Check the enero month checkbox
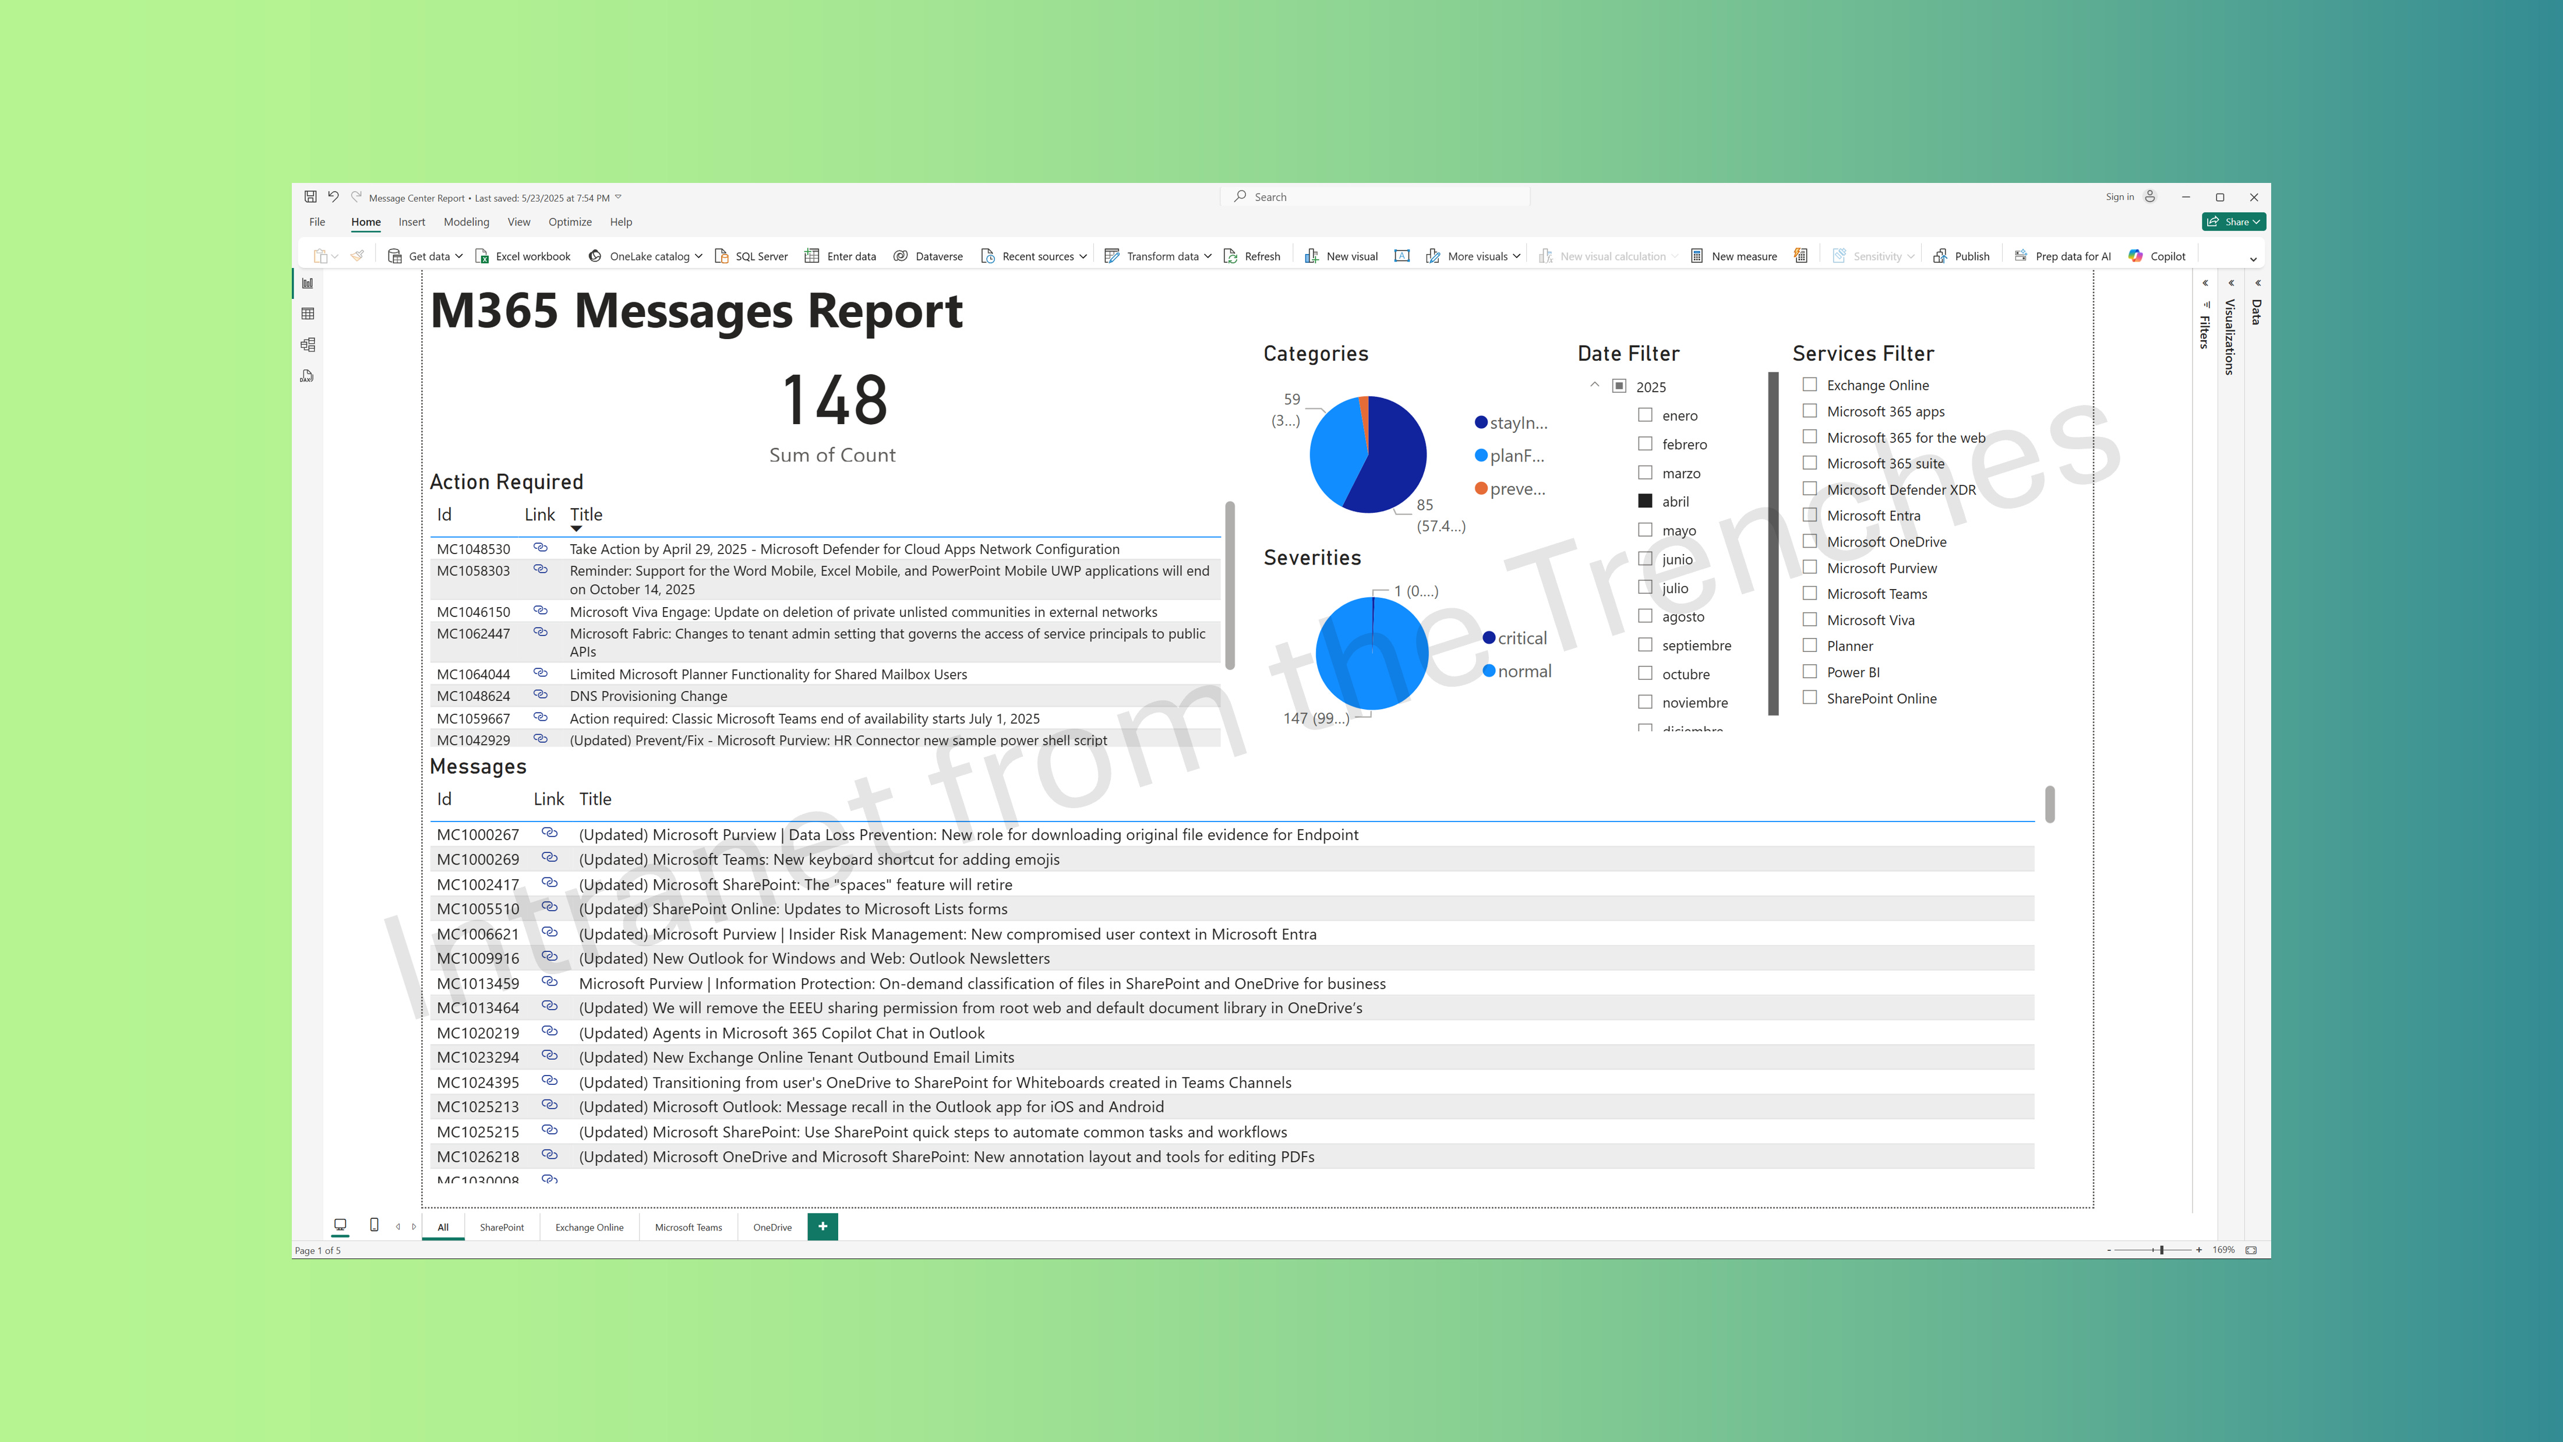This screenshot has height=1442, width=2563. pos(1646,415)
